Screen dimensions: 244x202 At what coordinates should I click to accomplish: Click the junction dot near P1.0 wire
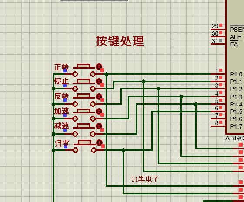(107, 74)
